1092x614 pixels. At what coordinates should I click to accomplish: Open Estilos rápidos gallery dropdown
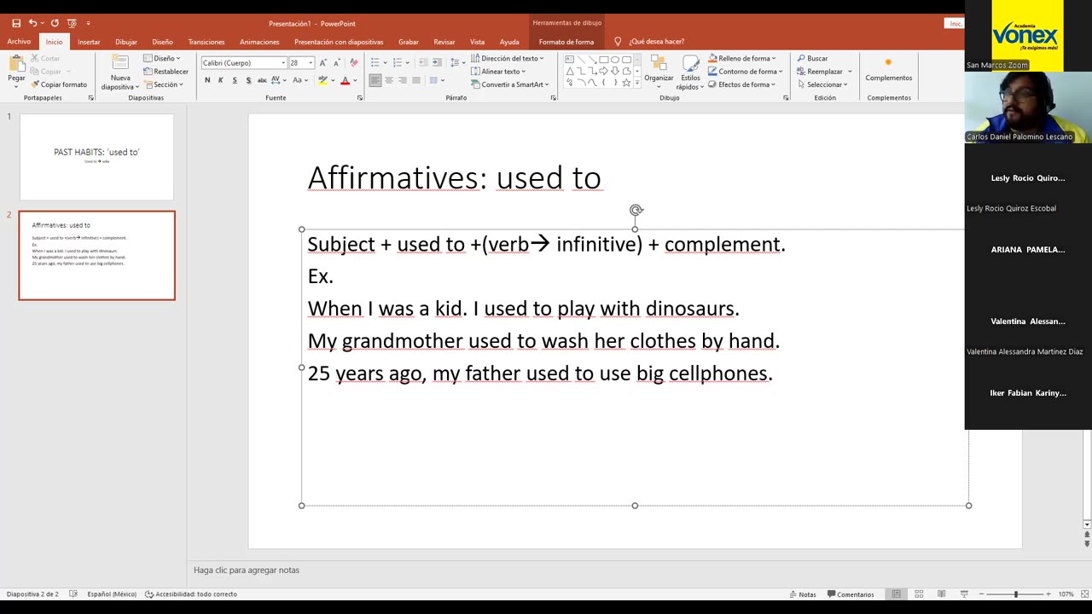(688, 72)
